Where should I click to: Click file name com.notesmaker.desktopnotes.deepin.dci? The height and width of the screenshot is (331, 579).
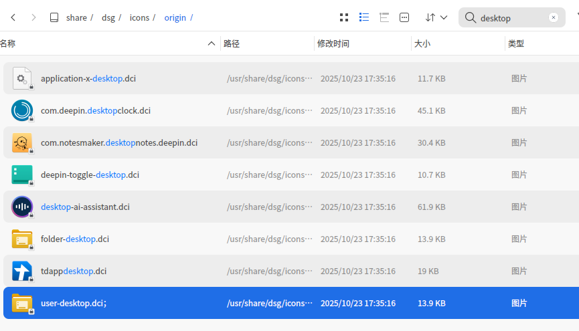click(119, 143)
